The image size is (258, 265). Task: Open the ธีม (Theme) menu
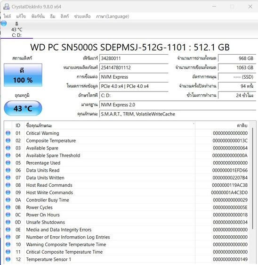(53, 16)
